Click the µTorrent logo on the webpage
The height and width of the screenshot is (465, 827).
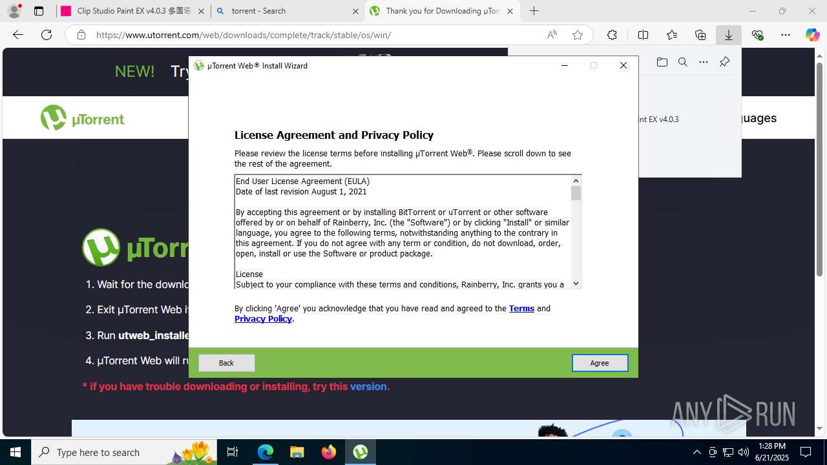click(x=83, y=118)
